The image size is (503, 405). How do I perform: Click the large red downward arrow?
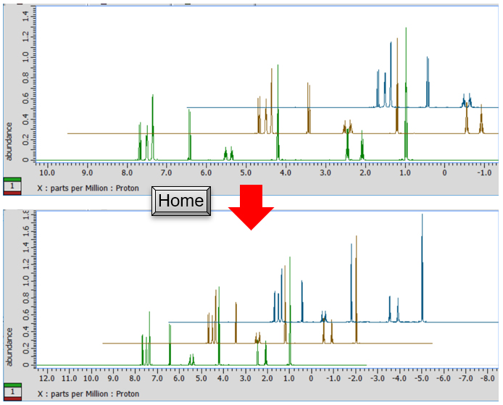point(250,209)
